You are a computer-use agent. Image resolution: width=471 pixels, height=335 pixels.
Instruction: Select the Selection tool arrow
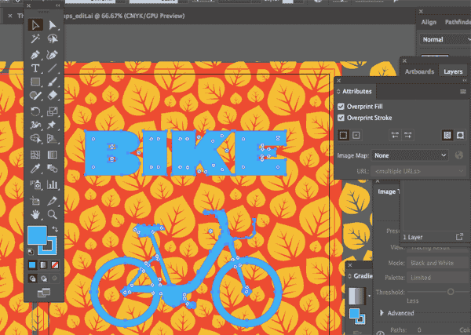point(35,25)
